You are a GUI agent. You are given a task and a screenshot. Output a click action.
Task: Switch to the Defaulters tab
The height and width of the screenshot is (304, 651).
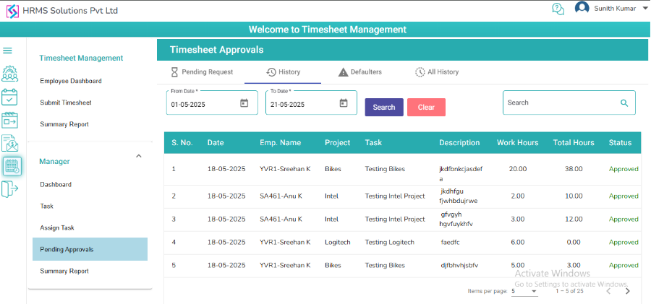tap(359, 72)
